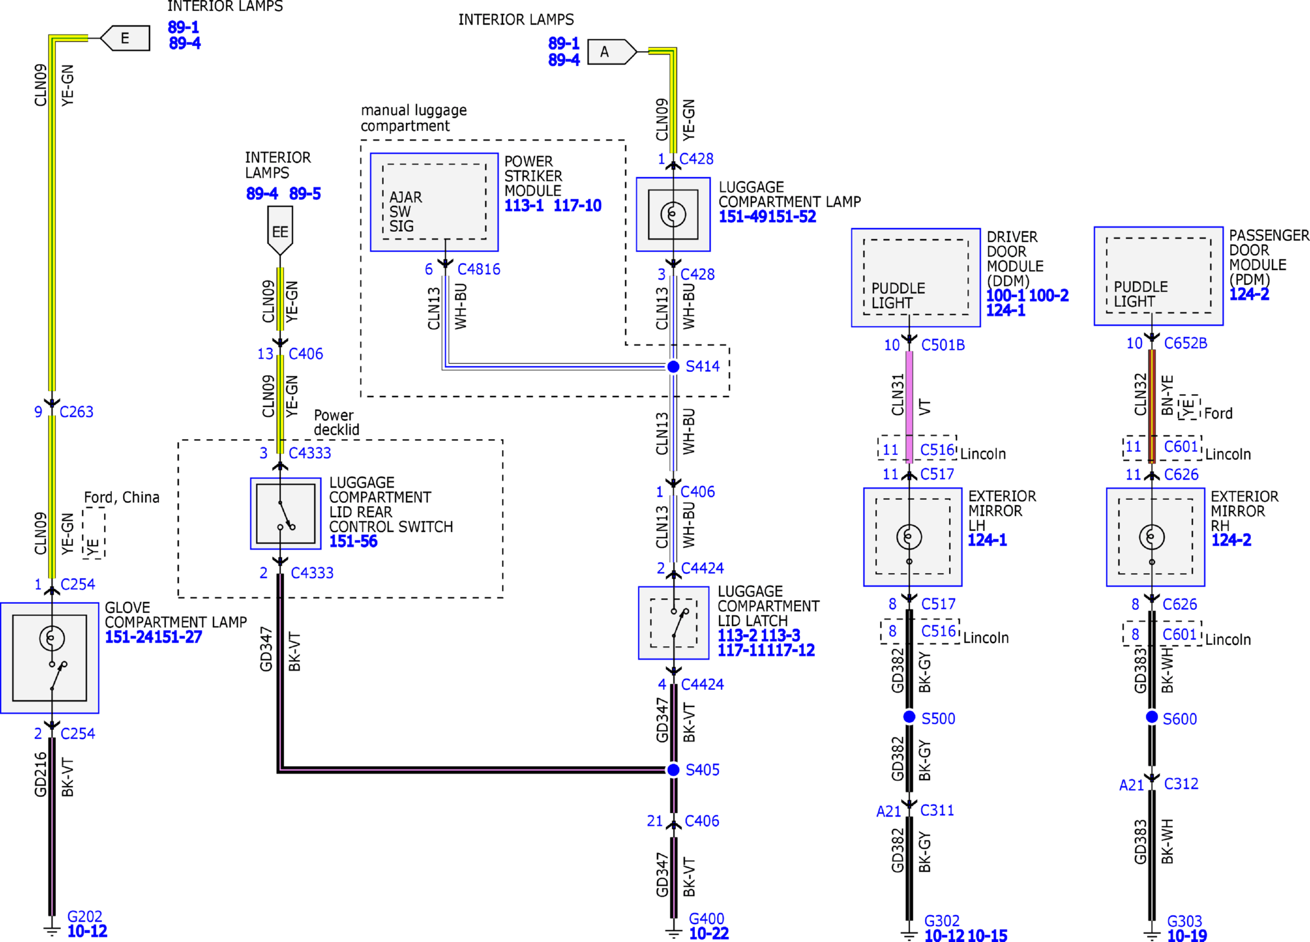Click the S500 splice dot
This screenshot has height=942, width=1310.
909,717
